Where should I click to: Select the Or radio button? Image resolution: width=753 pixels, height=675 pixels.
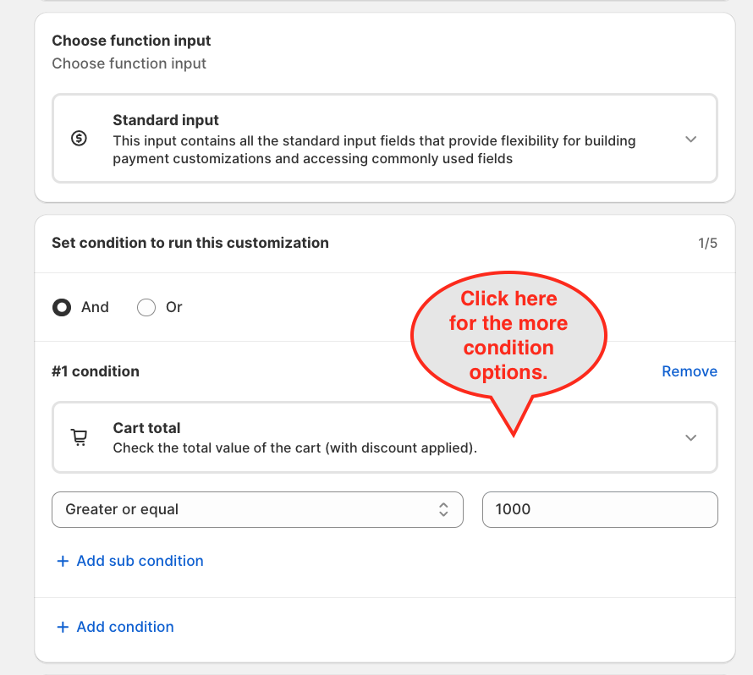146,307
